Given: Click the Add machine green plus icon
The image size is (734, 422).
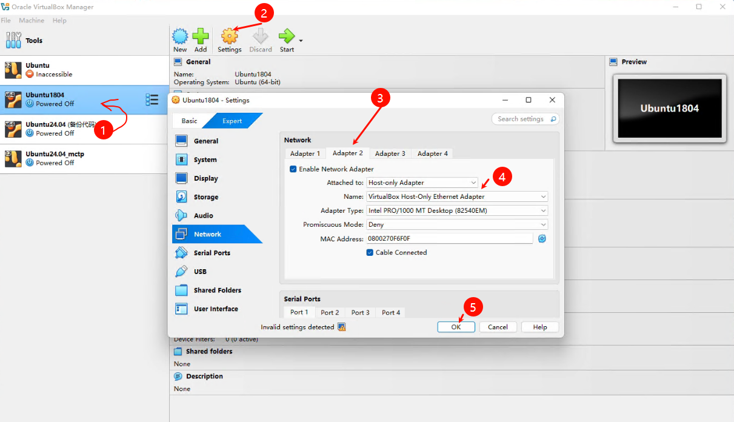Looking at the screenshot, I should pyautogui.click(x=201, y=36).
